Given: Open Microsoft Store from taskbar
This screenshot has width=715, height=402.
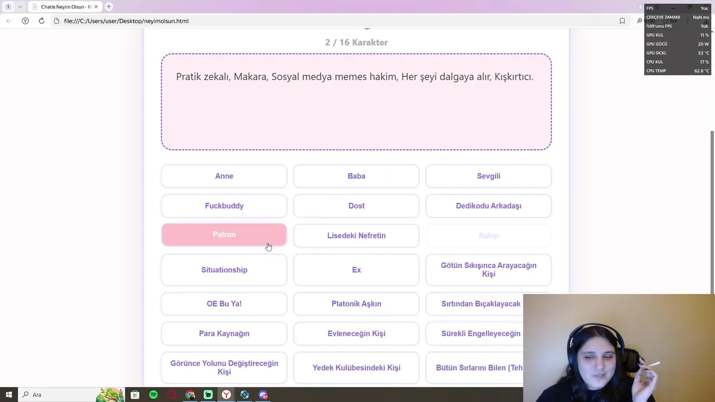Looking at the screenshot, I should (135, 395).
